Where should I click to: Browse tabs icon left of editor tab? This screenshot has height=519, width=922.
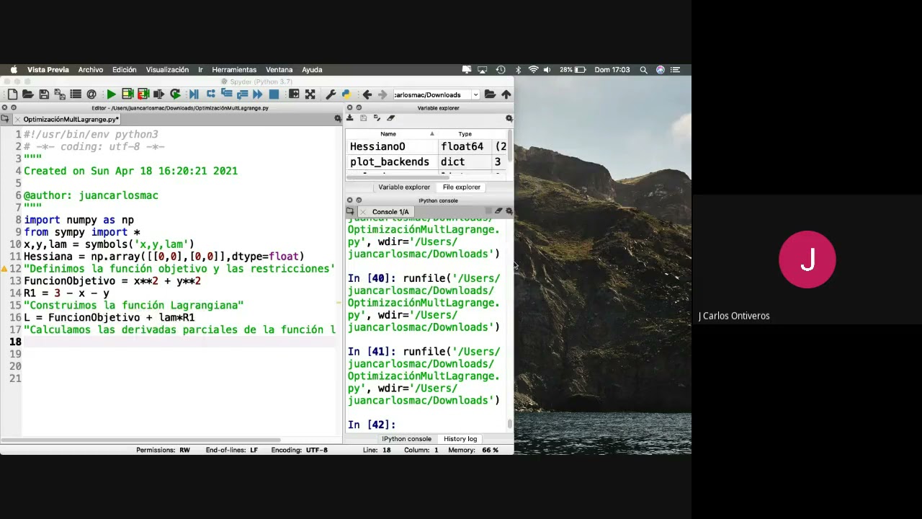[x=4, y=119]
